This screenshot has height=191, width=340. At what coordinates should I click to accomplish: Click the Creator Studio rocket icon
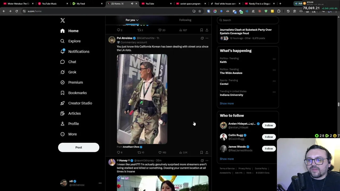62,103
